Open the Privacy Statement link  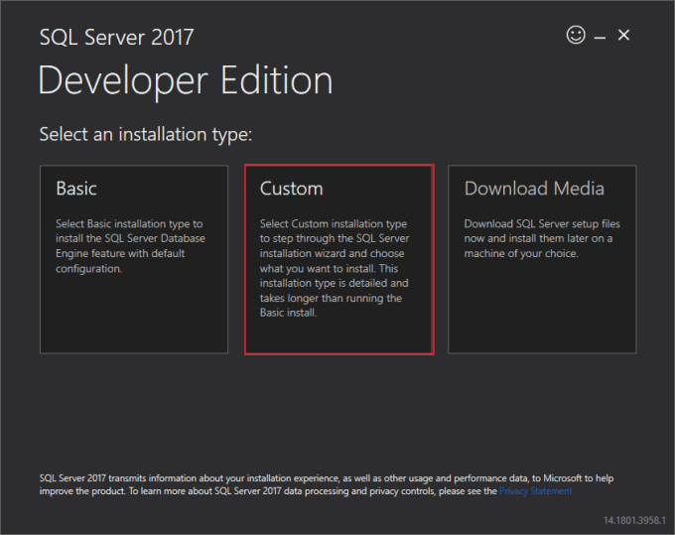[x=535, y=491]
